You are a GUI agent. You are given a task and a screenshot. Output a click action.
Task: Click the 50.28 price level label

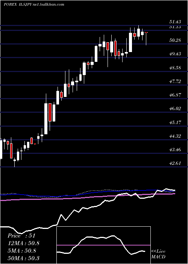175,40
